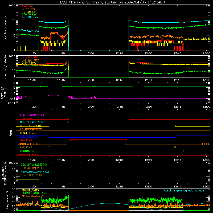This screenshot has height=213, width=213.
Task: Select the 3-6 keV legend label
Action: click(27, 6)
